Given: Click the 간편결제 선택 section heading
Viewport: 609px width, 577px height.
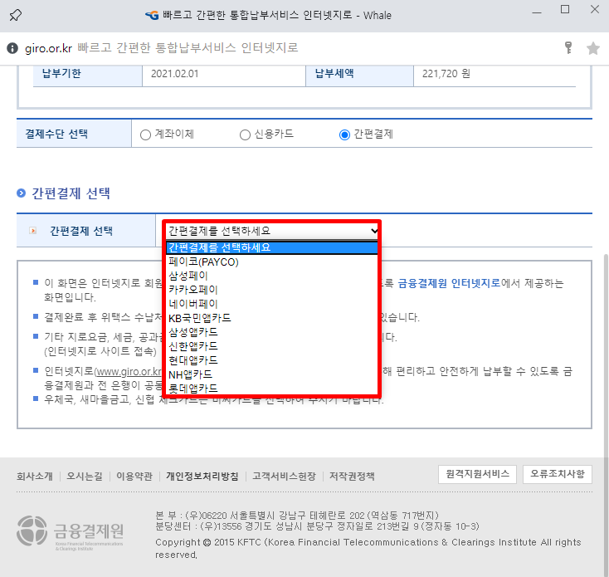Looking at the screenshot, I should (71, 193).
